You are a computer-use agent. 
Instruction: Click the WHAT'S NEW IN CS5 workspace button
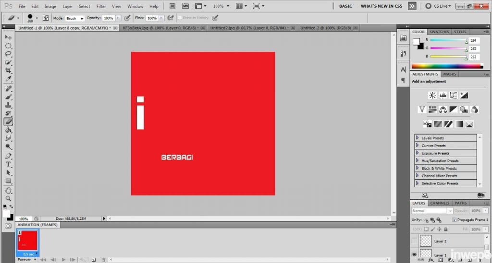click(381, 6)
